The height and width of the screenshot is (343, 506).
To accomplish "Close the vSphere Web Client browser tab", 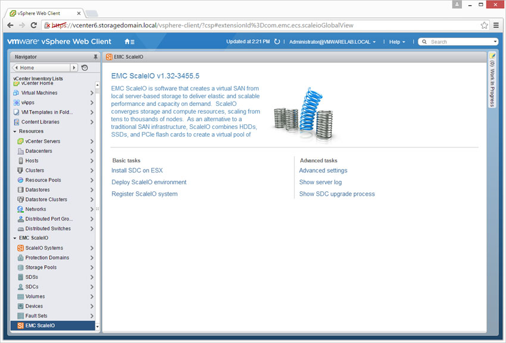I will click(79, 13).
